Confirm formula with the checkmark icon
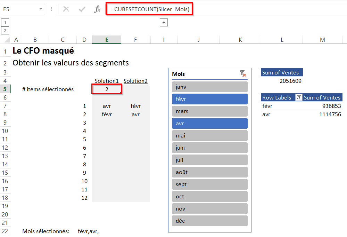 point(82,9)
